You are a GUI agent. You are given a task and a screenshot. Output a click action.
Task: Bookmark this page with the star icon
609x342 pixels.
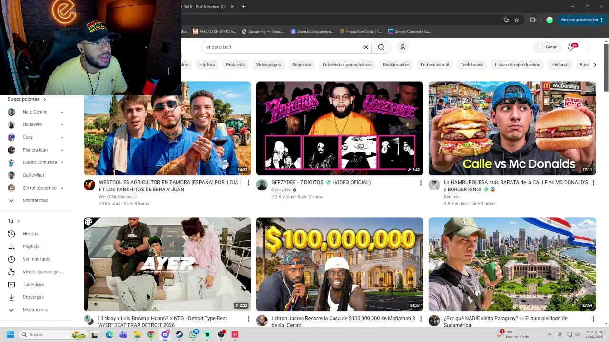(517, 20)
